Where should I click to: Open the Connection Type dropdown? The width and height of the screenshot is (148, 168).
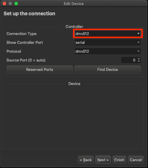(x=108, y=34)
